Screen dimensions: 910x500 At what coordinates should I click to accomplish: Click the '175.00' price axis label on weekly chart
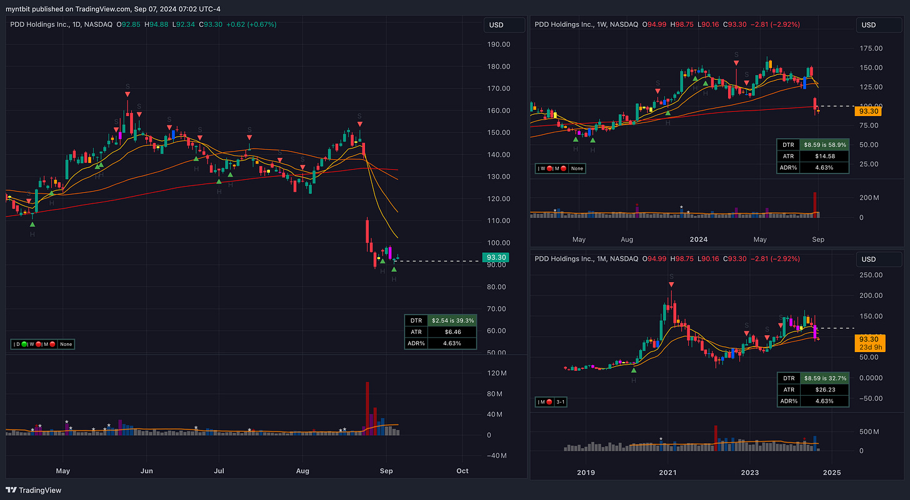pyautogui.click(x=871, y=48)
